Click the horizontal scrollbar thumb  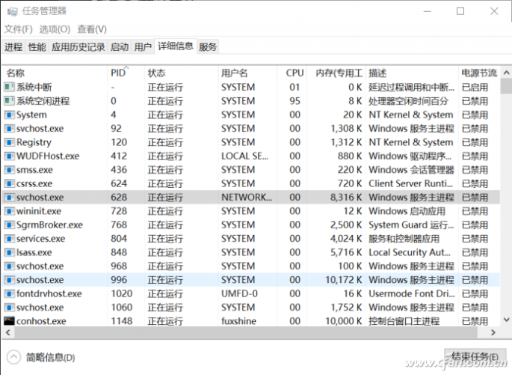click(246, 332)
